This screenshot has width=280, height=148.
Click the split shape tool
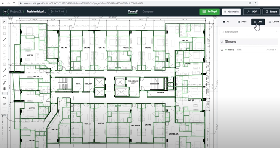(4, 64)
